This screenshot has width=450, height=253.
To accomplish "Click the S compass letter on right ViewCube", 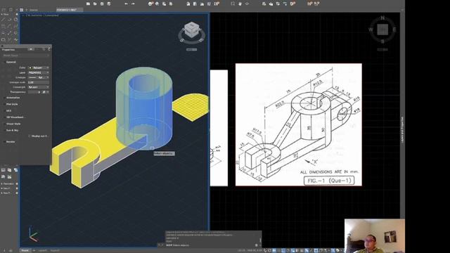I will coord(382,41).
